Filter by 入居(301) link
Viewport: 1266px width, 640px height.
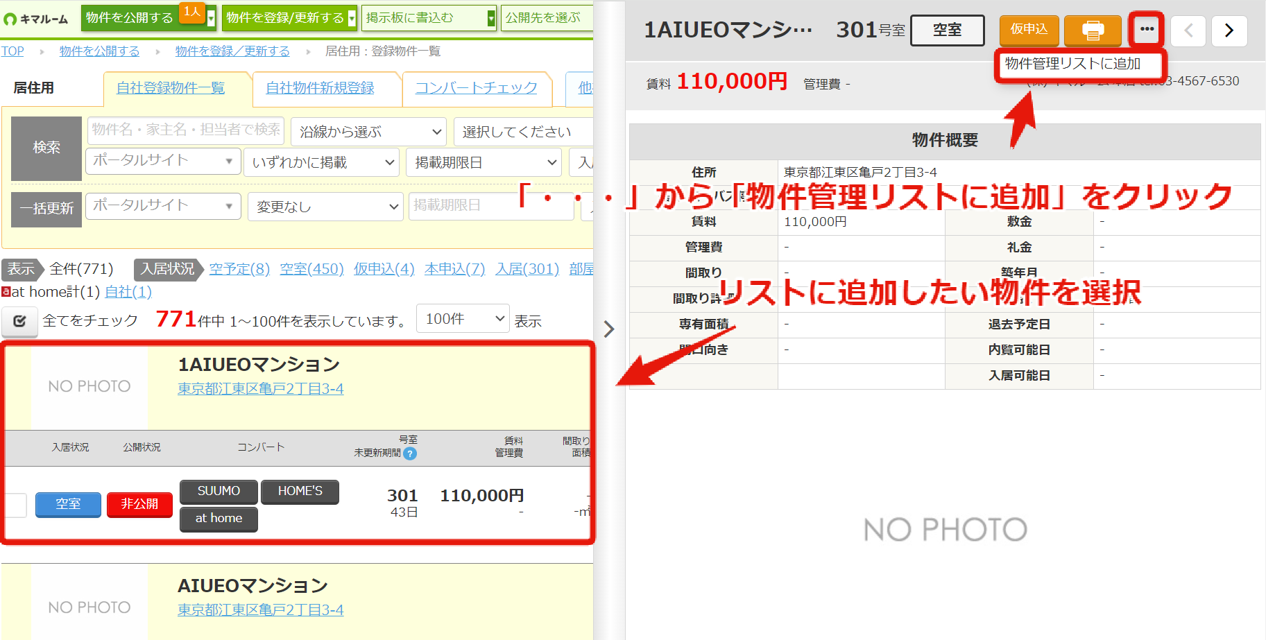pos(527,269)
